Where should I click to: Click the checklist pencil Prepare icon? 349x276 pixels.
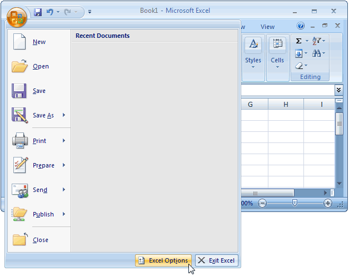click(x=20, y=165)
